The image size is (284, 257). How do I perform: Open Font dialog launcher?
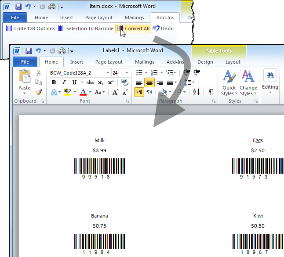coord(127,101)
